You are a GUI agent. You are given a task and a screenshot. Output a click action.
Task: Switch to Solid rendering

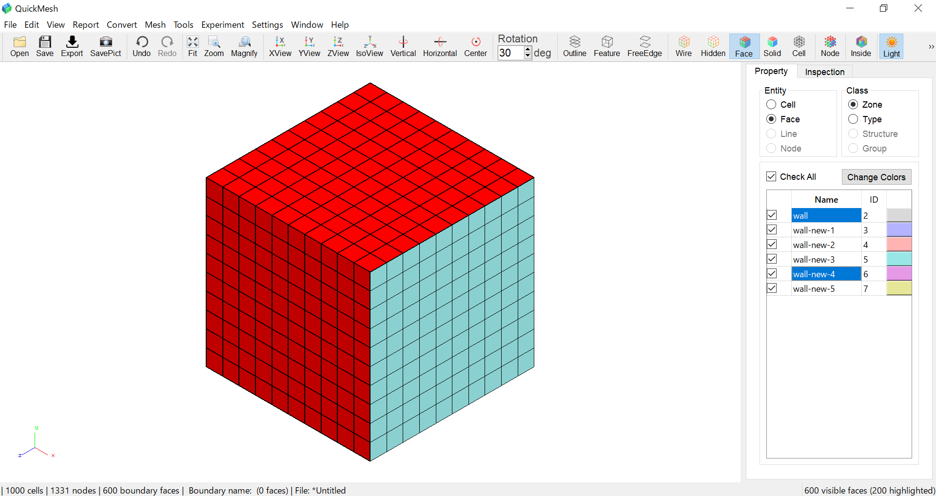pyautogui.click(x=772, y=47)
